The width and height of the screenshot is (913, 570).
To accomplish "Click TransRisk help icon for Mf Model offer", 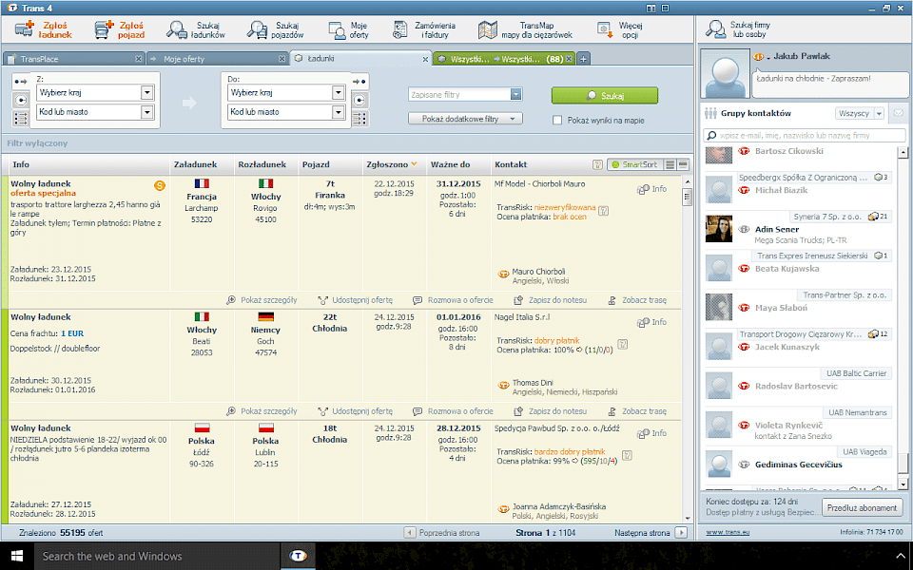I will click(x=604, y=211).
